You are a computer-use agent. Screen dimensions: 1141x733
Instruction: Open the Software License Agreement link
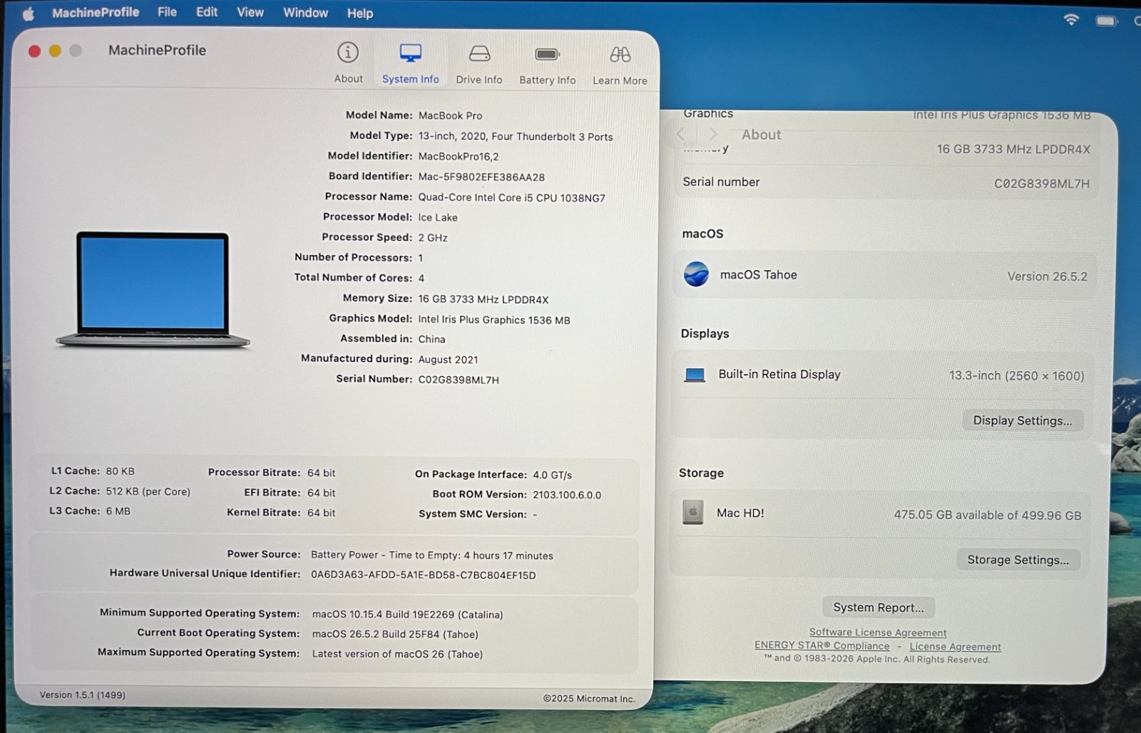click(878, 633)
